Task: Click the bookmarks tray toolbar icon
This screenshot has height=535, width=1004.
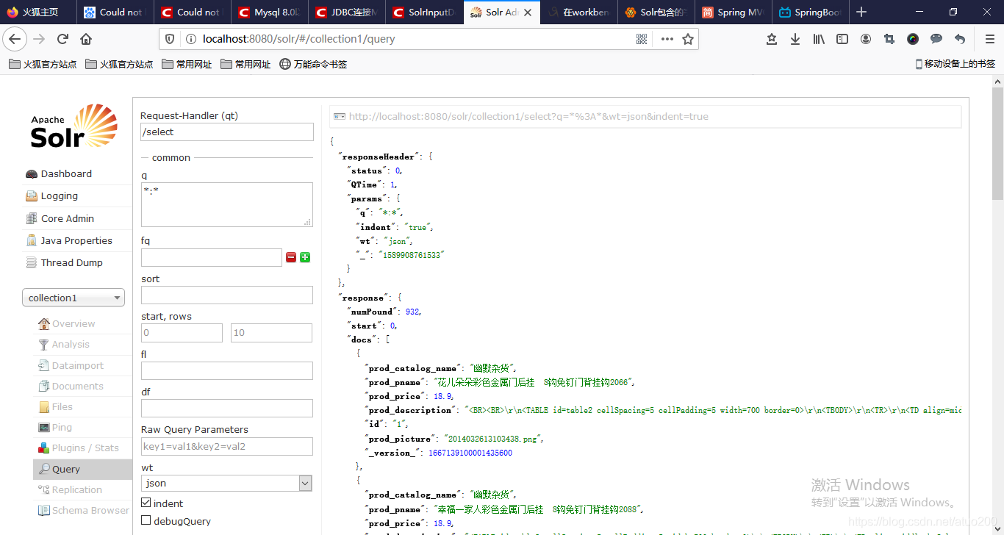Action: [x=772, y=39]
